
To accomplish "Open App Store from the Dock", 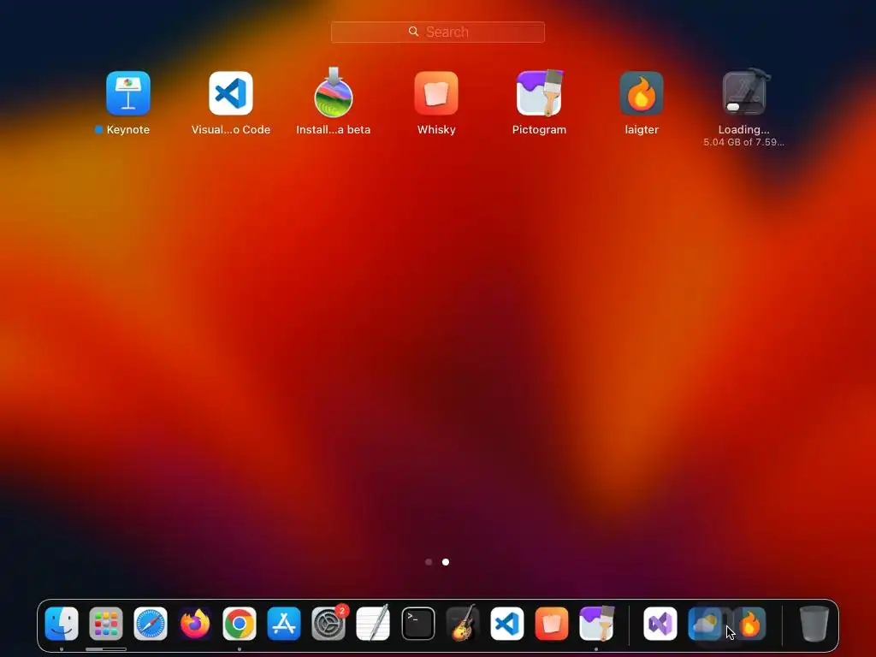I will coord(284,624).
